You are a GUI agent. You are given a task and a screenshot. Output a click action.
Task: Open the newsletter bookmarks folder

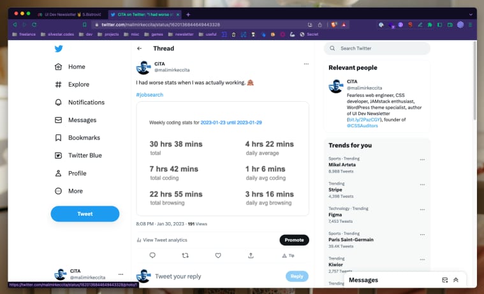[181, 34]
